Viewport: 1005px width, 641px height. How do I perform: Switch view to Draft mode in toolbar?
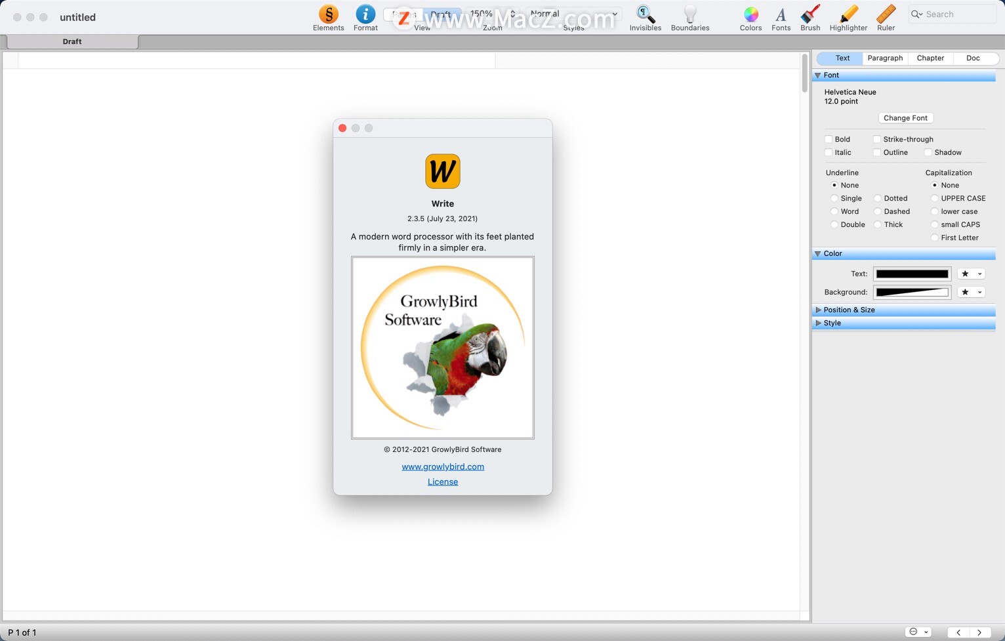[x=441, y=14]
